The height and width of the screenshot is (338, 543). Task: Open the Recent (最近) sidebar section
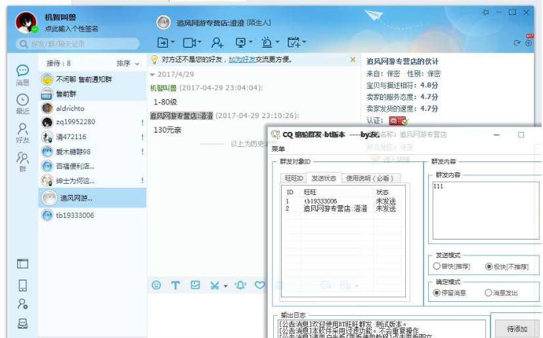pyautogui.click(x=22, y=104)
